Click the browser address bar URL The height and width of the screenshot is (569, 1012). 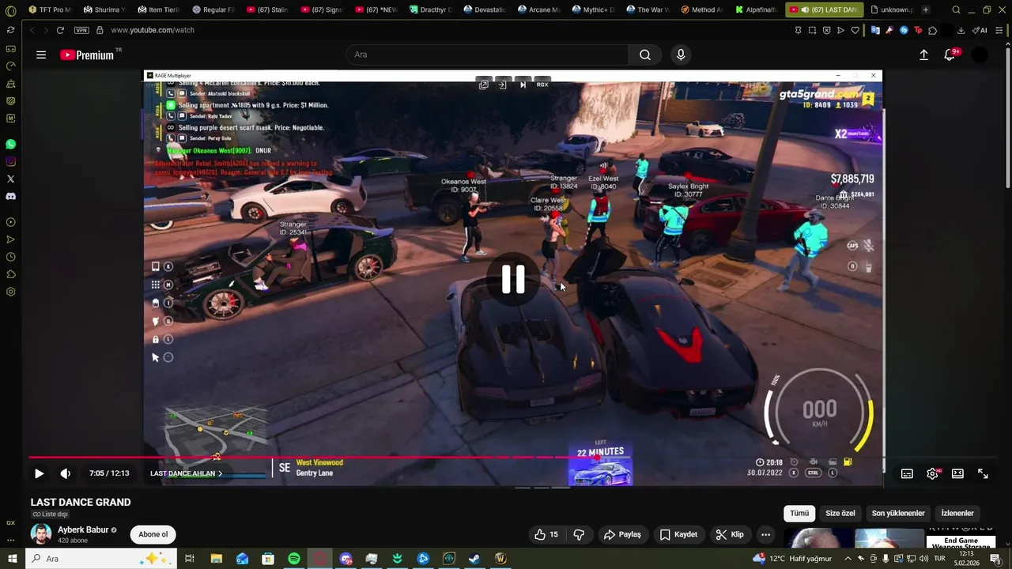[153, 30]
